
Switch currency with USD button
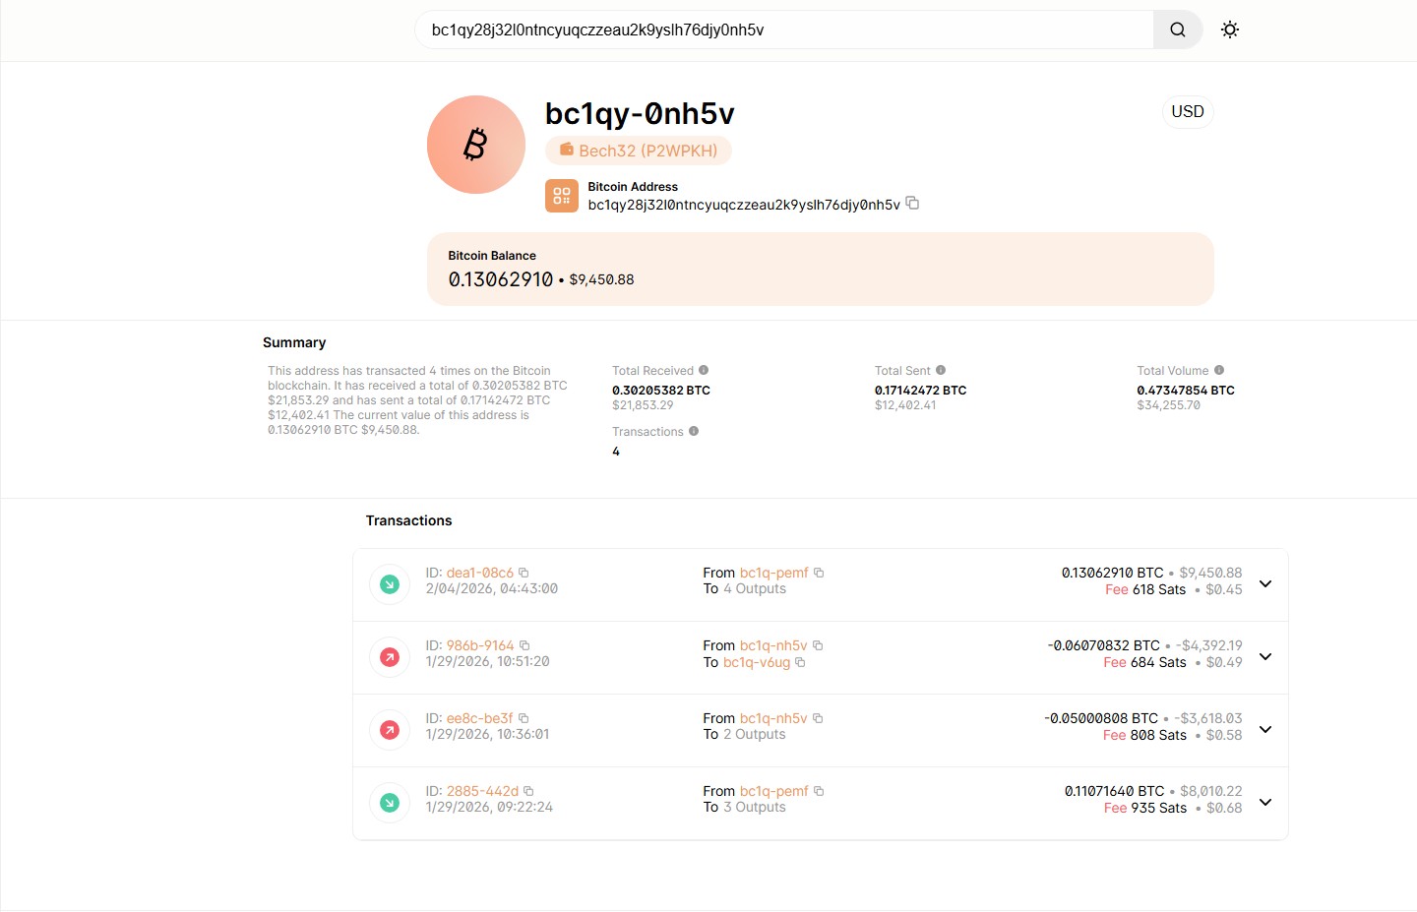(x=1187, y=111)
